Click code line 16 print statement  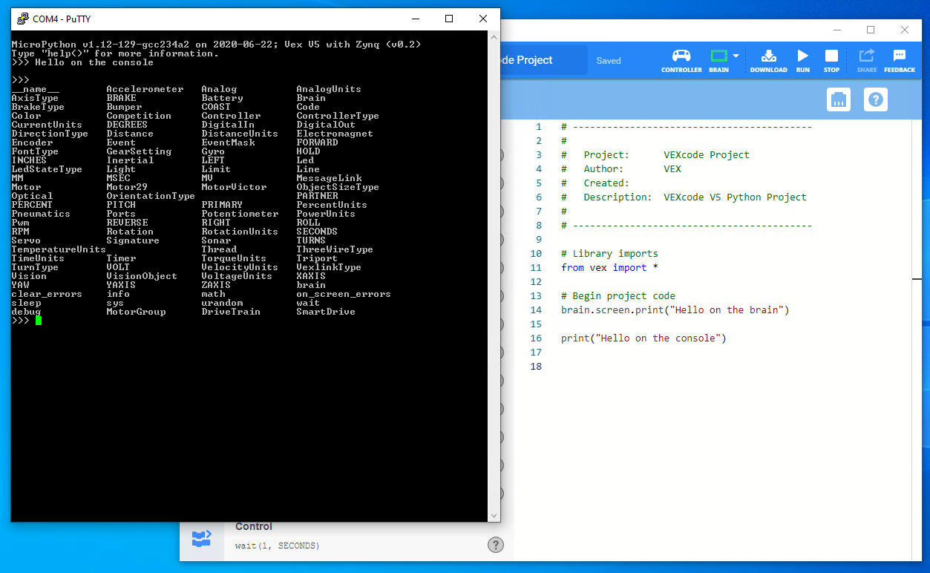[x=644, y=338]
